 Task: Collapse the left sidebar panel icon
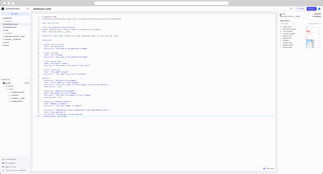pyautogui.click(x=27, y=8)
